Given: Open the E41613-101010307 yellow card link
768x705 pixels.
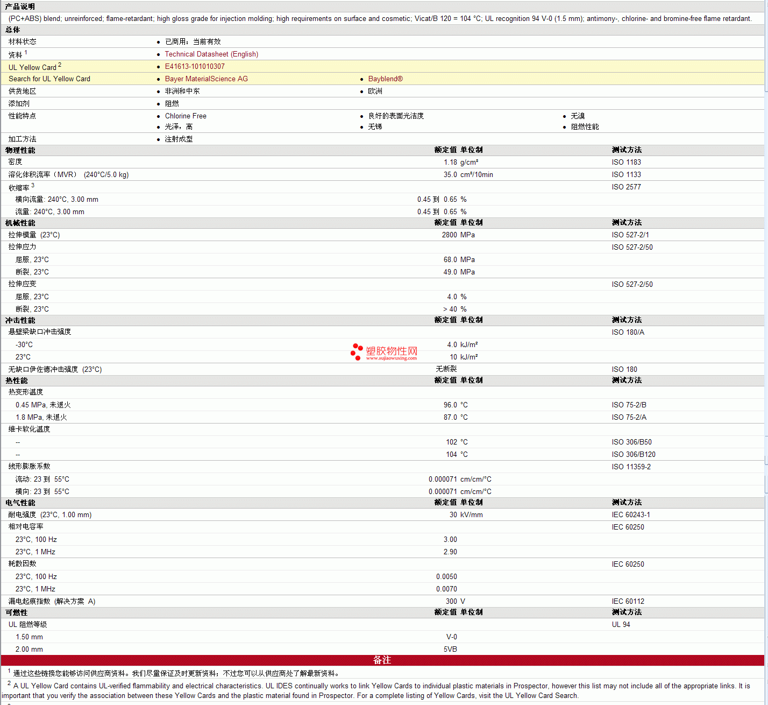Looking at the screenshot, I should pos(195,67).
